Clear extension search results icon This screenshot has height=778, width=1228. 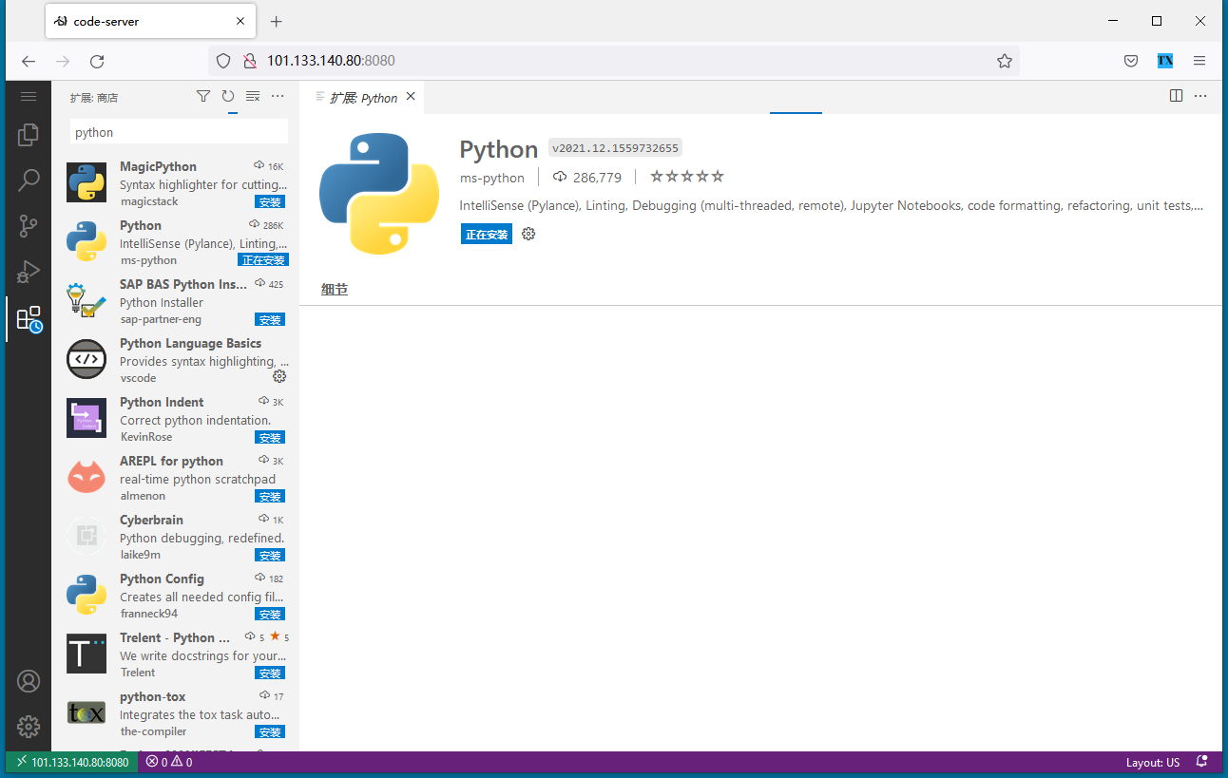click(253, 96)
